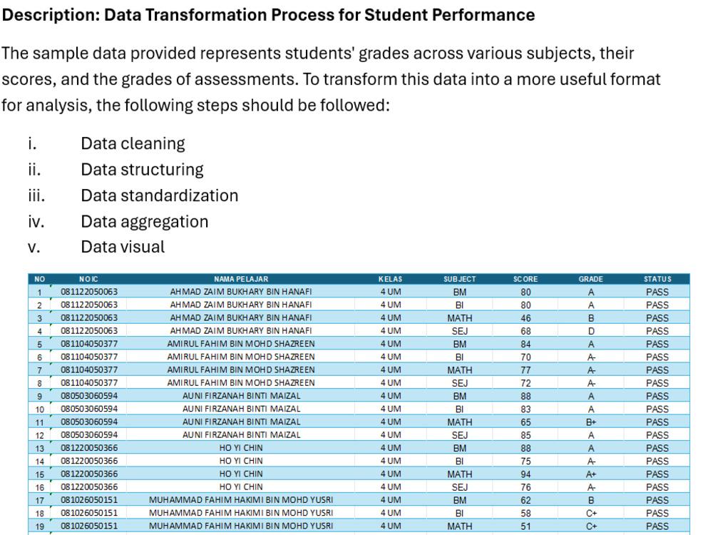This screenshot has width=713, height=535.
Task: Click the 'Data visual' list item
Action: [x=123, y=247]
